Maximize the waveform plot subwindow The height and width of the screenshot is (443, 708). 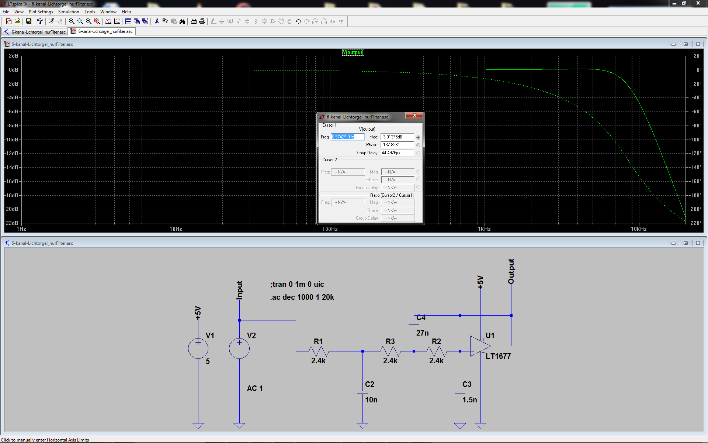tap(686, 44)
